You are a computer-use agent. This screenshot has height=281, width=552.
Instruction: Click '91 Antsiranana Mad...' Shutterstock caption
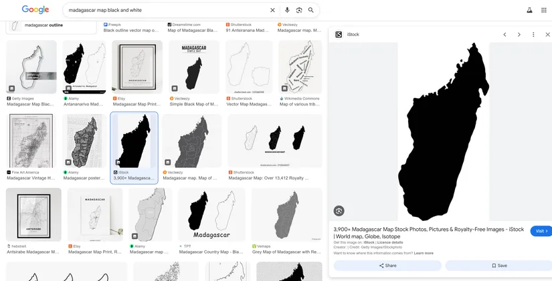click(x=248, y=31)
